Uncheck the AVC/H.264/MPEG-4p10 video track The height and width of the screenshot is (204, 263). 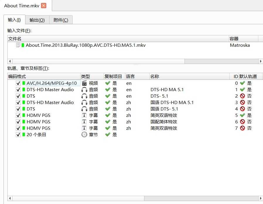tap(18, 83)
